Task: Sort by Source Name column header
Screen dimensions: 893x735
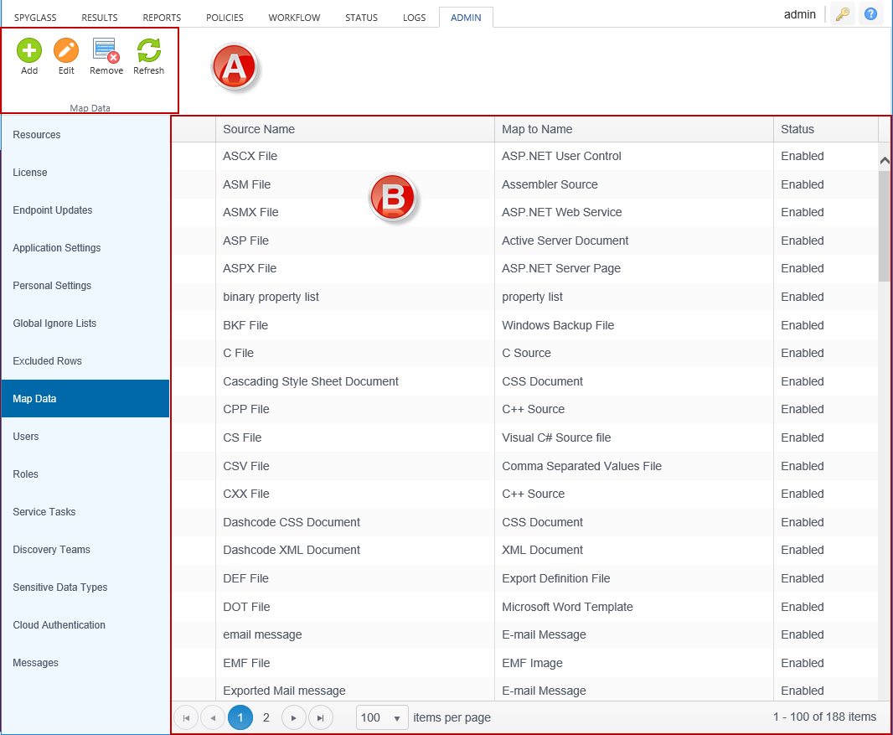Action: [259, 129]
